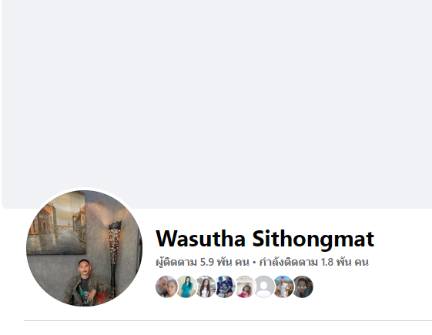
Task: Open avatar of long-haired woman in white top
Action: 206,286
